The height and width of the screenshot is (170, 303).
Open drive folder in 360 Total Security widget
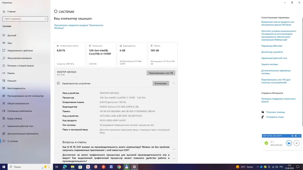click(289, 143)
